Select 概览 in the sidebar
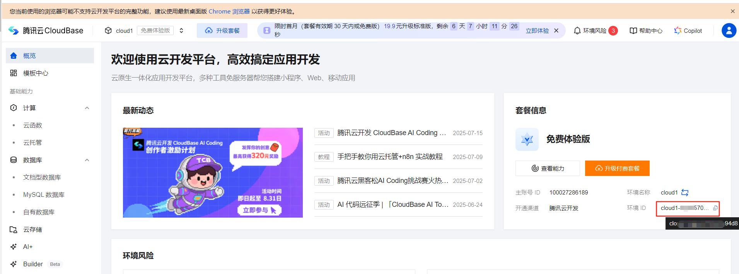The height and width of the screenshot is (274, 739). (x=50, y=56)
